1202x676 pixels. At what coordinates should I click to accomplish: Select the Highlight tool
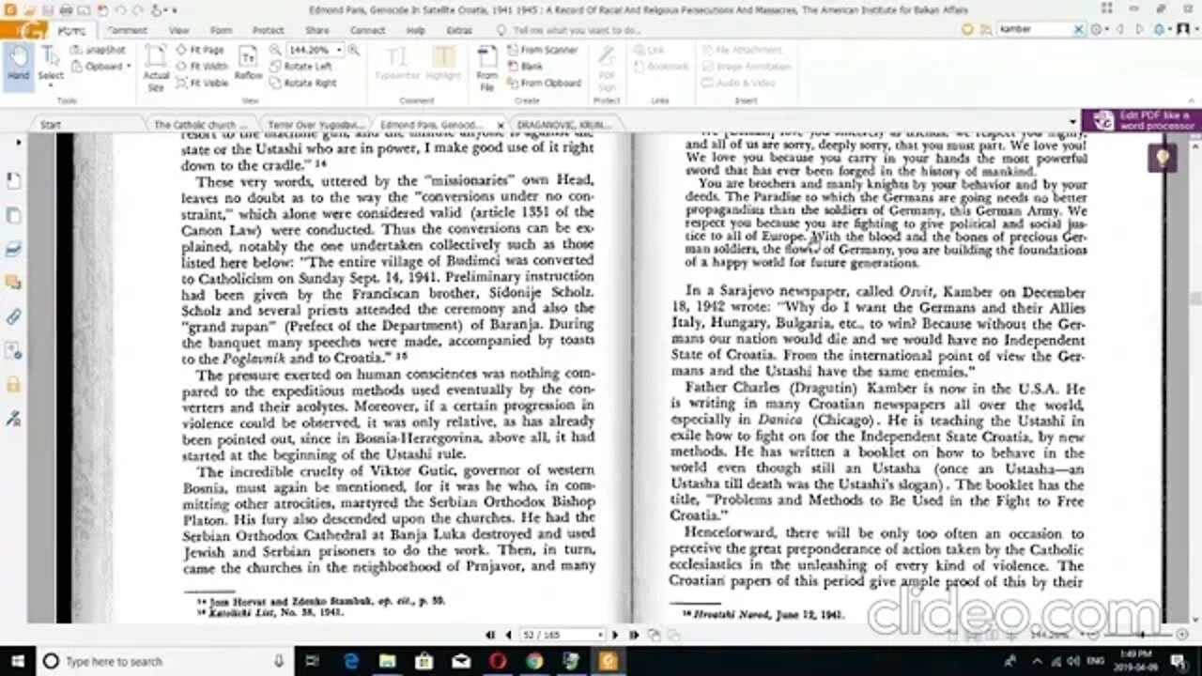pos(443,64)
